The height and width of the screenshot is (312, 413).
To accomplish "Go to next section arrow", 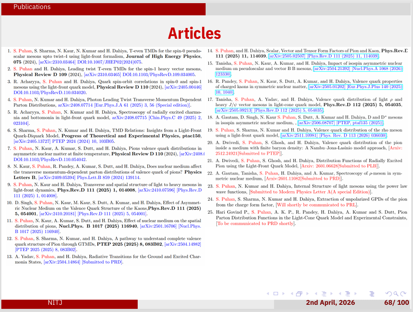I will [x=355, y=294].
